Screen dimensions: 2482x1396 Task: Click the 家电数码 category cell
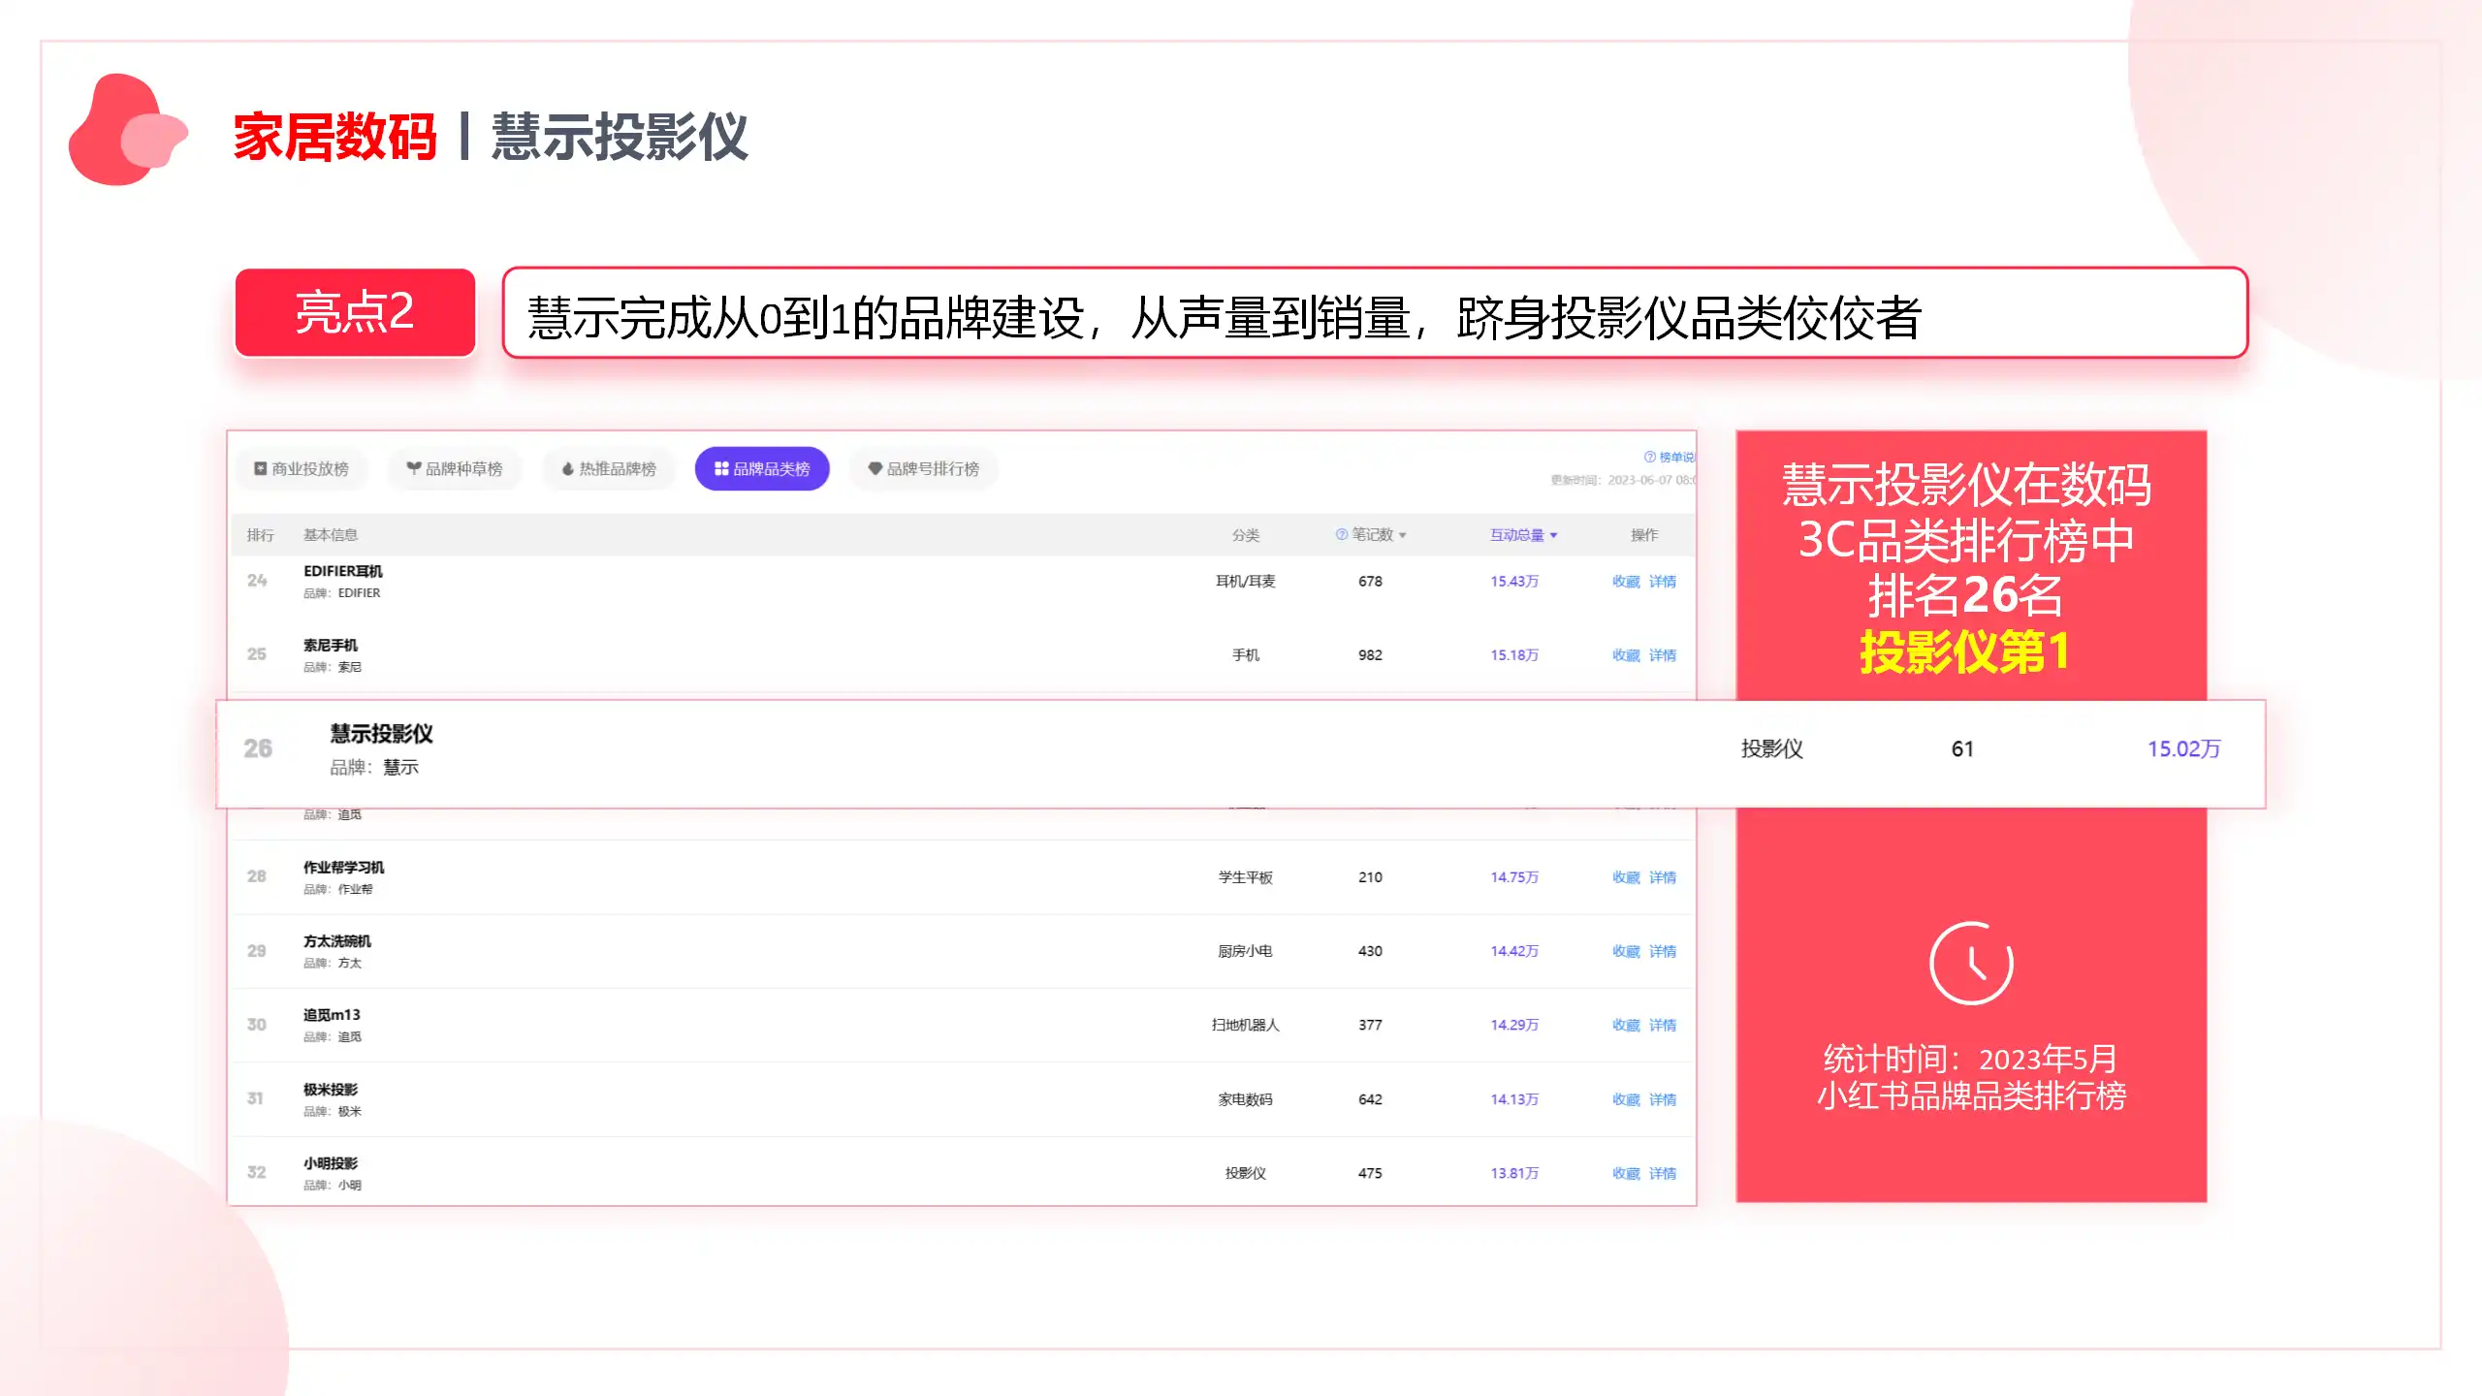[1246, 1099]
